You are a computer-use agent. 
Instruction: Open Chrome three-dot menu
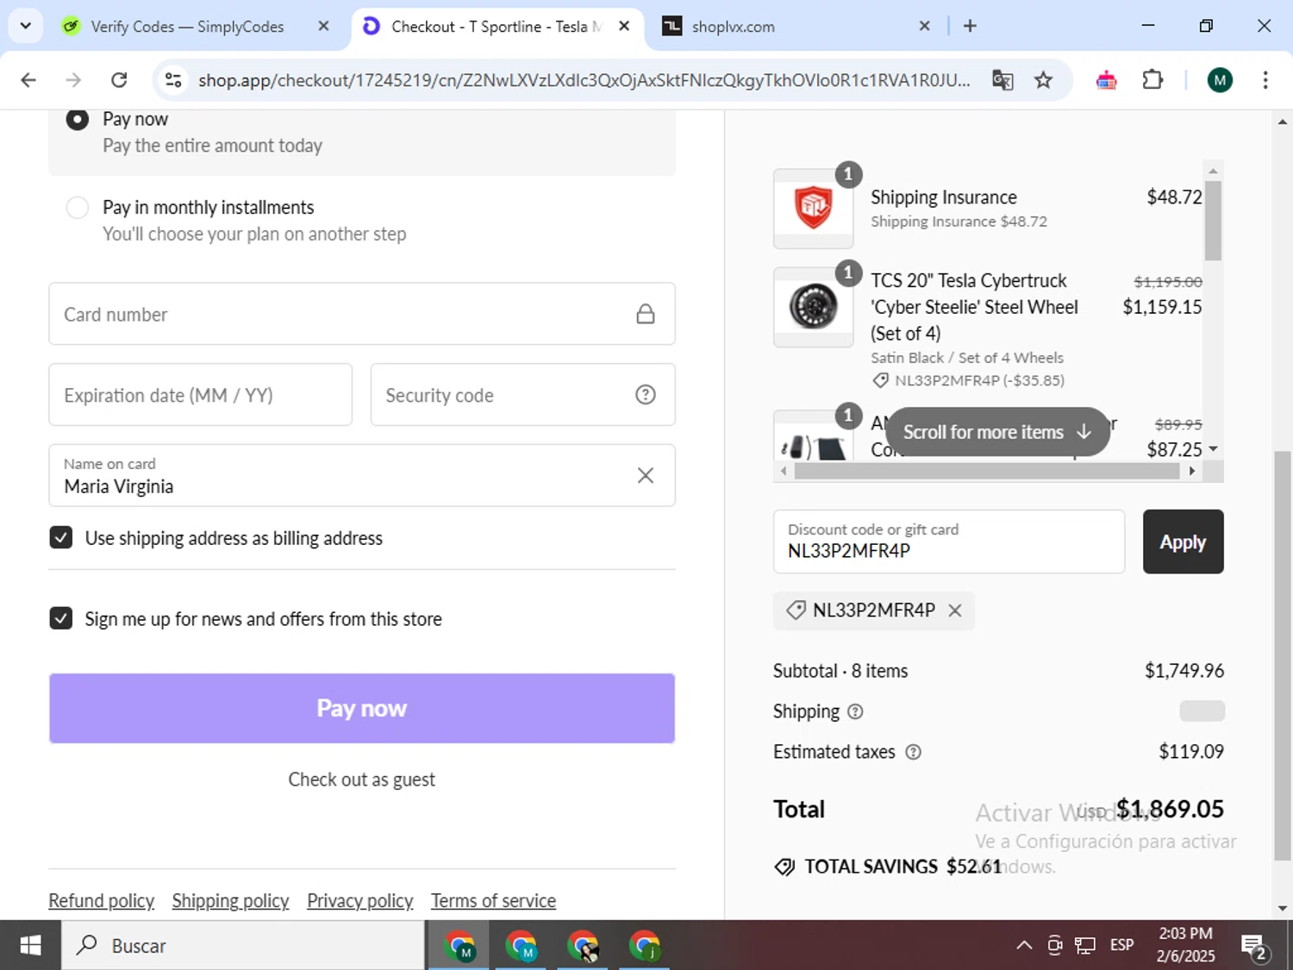(1265, 80)
